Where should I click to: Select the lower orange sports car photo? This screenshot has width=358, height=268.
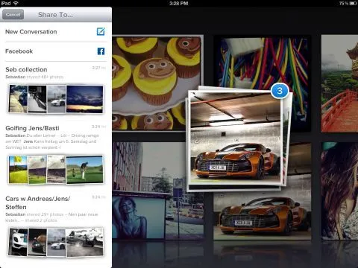click(263, 216)
